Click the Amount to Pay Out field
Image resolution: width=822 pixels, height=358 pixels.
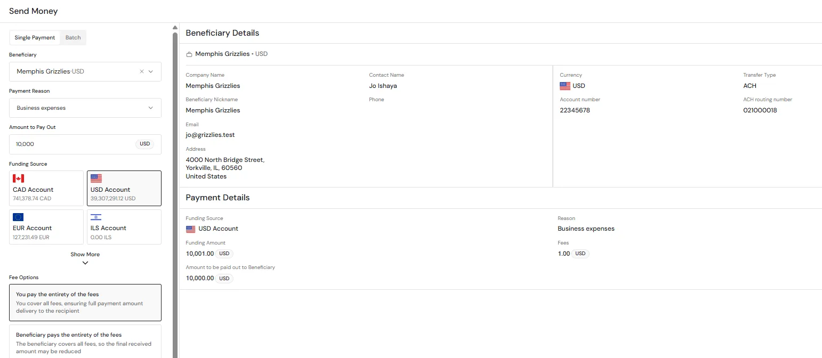pyautogui.click(x=85, y=144)
